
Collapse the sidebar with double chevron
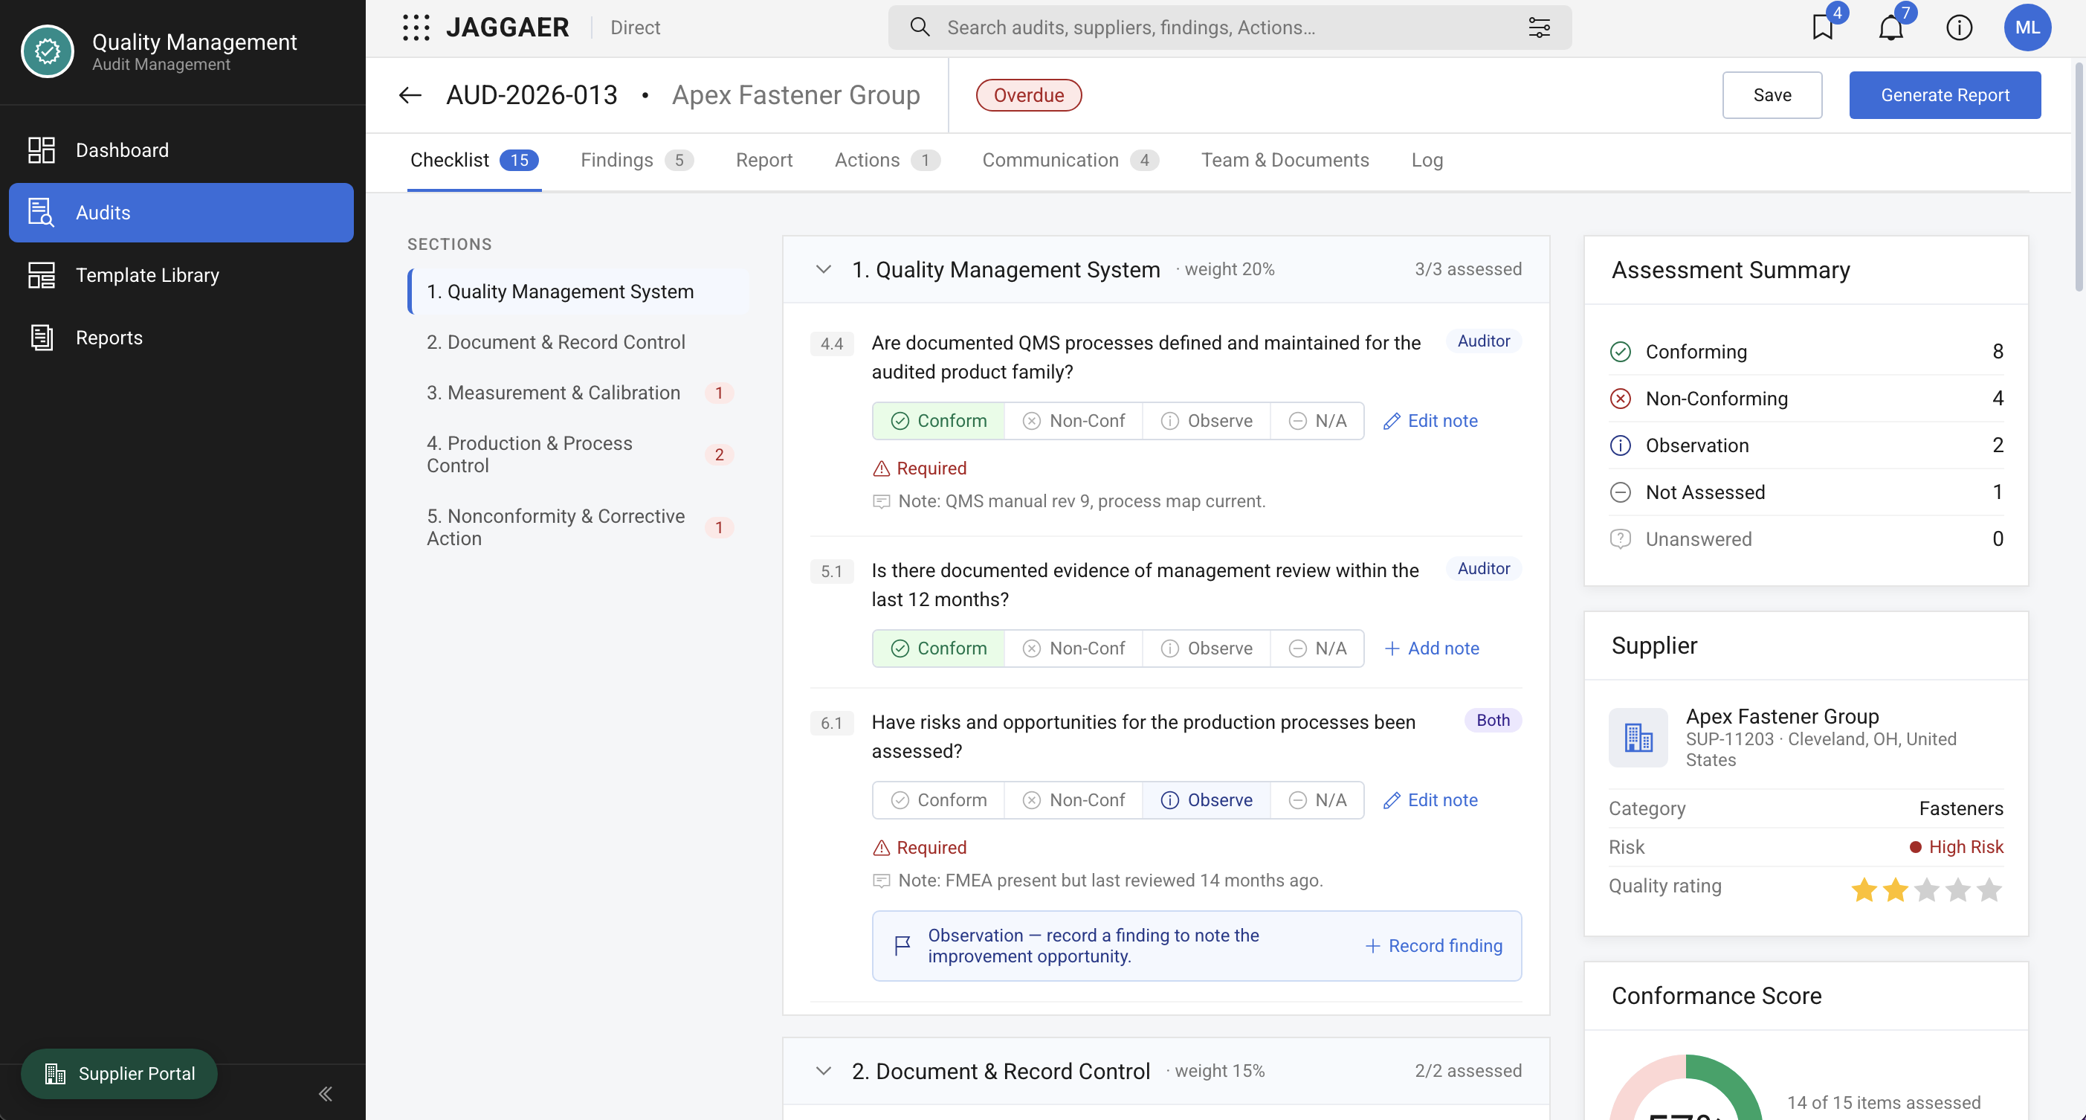[326, 1094]
